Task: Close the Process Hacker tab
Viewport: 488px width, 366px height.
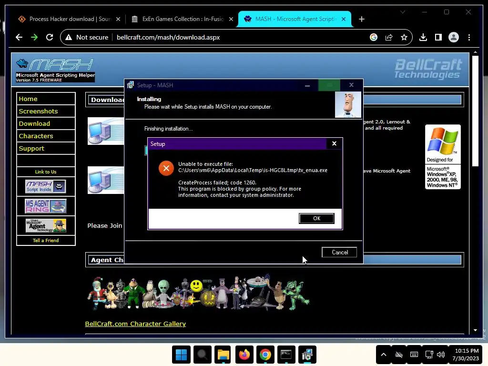Action: pos(118,19)
